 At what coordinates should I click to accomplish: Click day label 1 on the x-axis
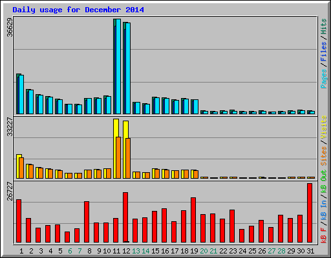pos(21,251)
